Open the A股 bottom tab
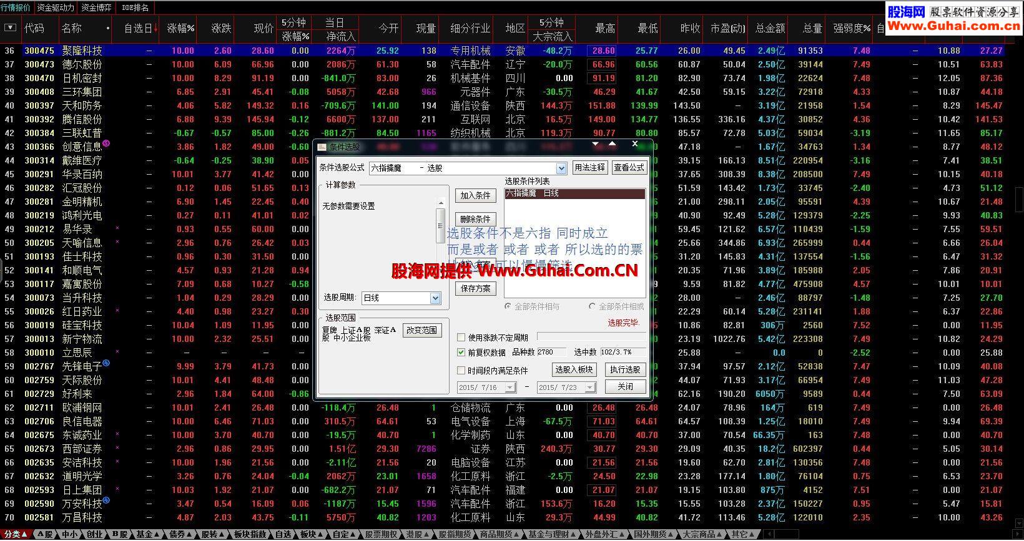This screenshot has width=1024, height=541. coord(45,534)
